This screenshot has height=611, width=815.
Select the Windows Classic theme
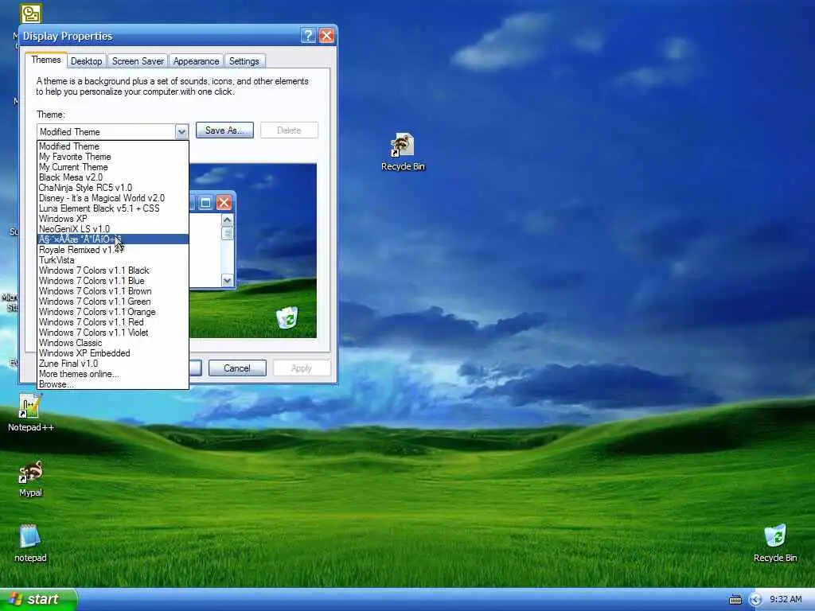click(113, 343)
